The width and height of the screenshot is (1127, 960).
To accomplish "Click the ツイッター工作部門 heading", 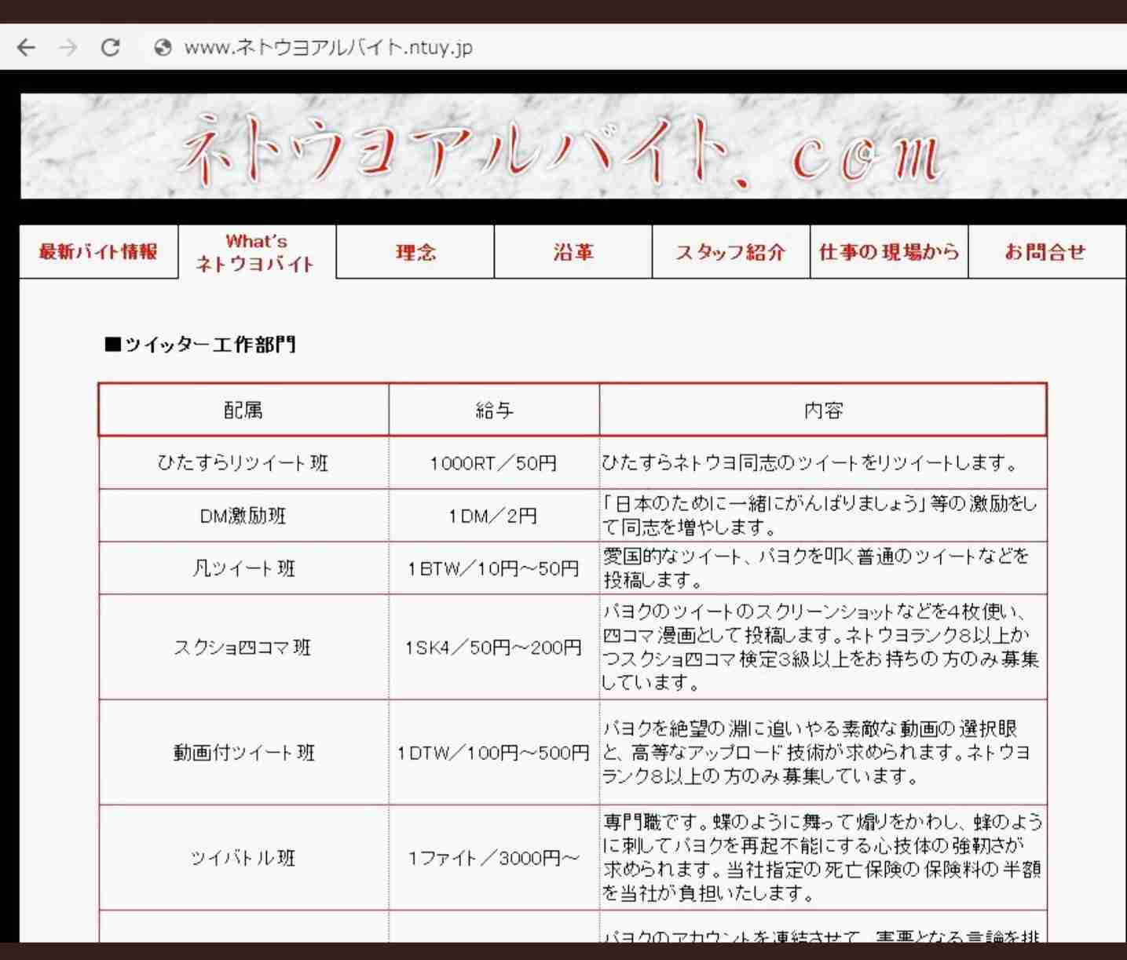I will pos(200,345).
